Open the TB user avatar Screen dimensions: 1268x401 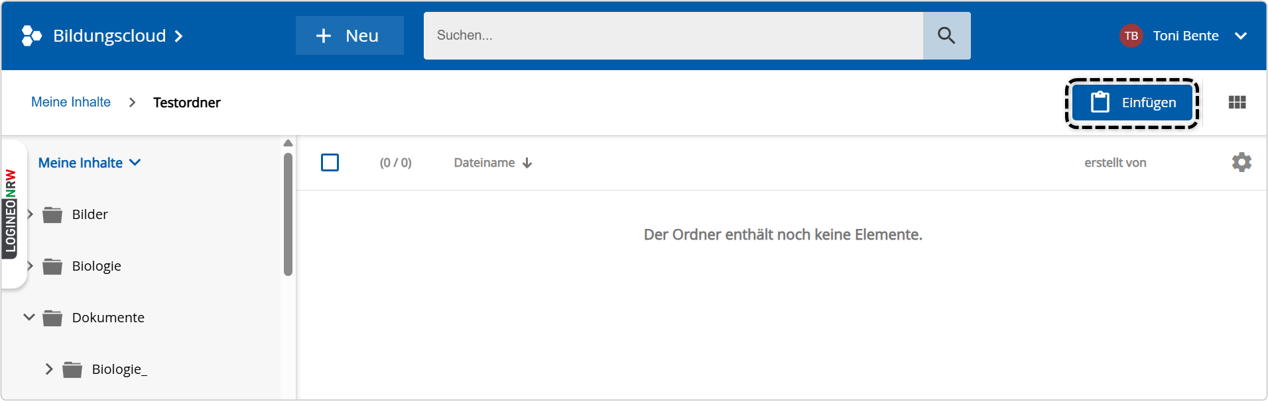point(1131,36)
